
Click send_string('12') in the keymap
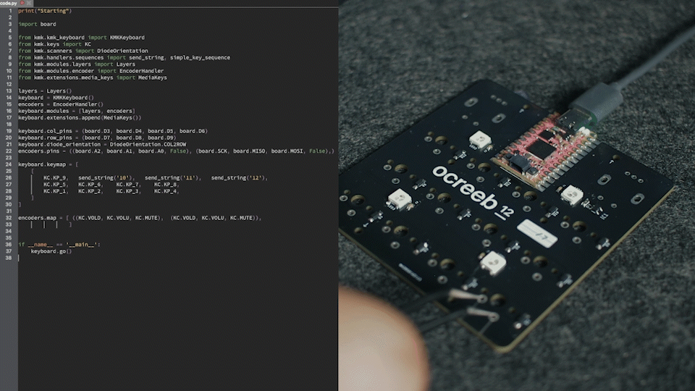[x=238, y=178]
